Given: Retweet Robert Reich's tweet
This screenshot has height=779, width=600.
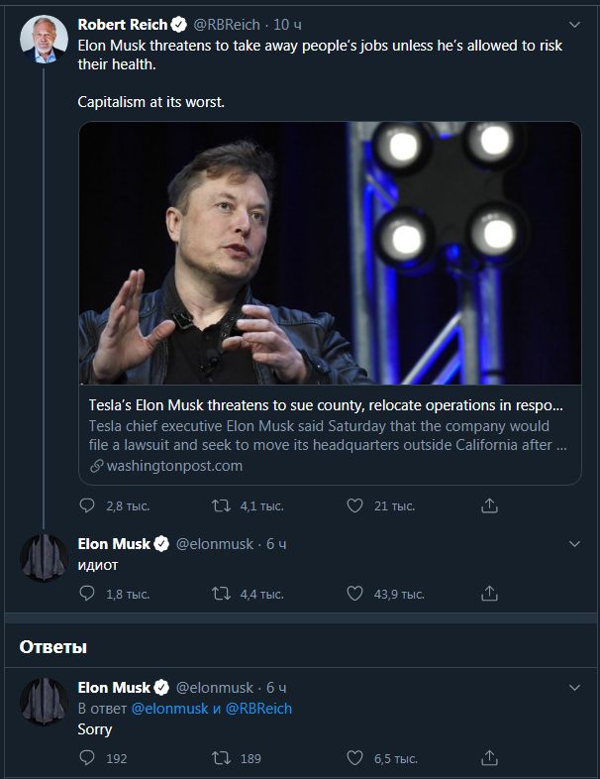Looking at the screenshot, I should pos(222,505).
